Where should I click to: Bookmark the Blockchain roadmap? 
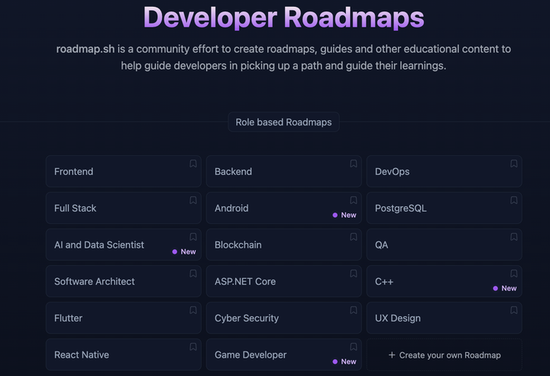pyautogui.click(x=353, y=237)
